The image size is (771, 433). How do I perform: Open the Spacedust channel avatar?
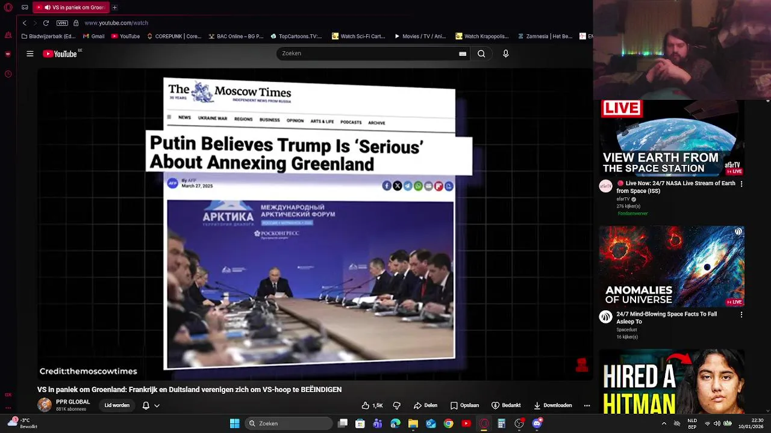[x=605, y=317]
